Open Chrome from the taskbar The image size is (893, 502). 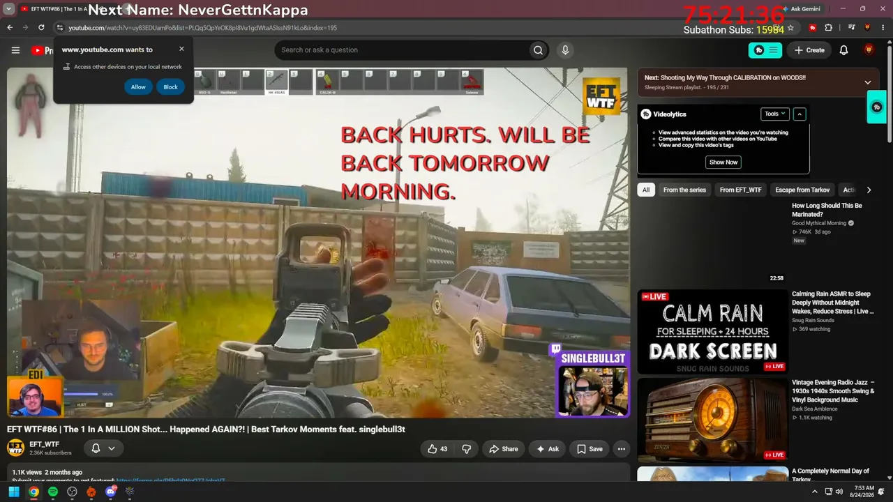(x=33, y=492)
